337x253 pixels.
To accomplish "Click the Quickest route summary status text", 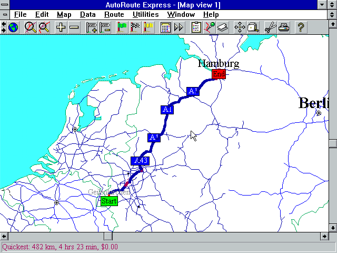I will point(60,247).
